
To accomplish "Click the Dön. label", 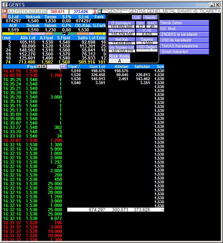I will (141, 23).
